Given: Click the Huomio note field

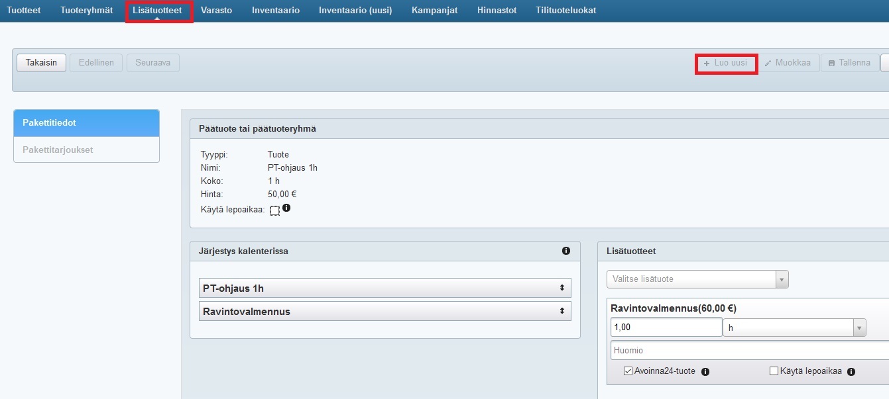Looking at the screenshot, I should pyautogui.click(x=749, y=351).
